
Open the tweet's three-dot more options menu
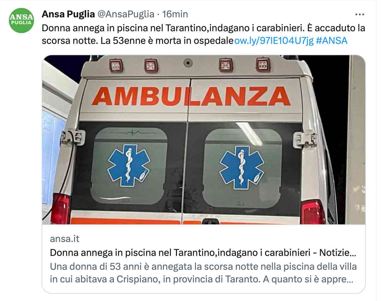click(x=360, y=15)
